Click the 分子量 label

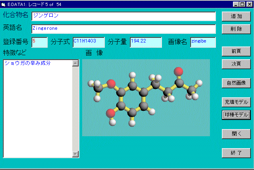tap(117, 42)
